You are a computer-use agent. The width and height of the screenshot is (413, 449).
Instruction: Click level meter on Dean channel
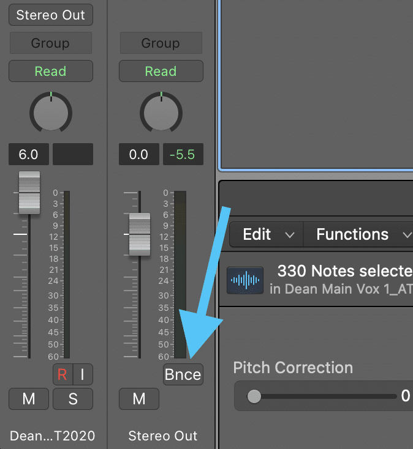click(67, 274)
